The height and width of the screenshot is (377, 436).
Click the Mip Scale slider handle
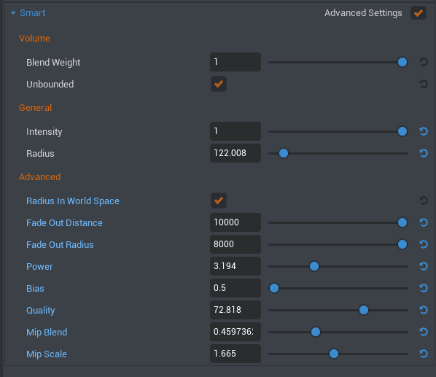tap(334, 354)
